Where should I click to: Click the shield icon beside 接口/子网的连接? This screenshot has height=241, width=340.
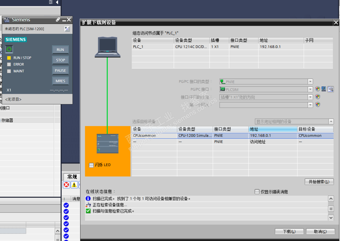click(318, 97)
